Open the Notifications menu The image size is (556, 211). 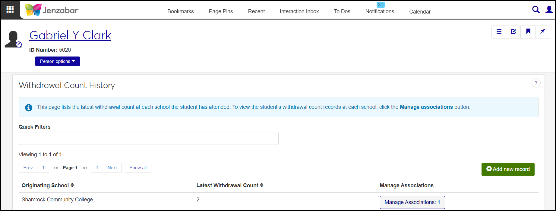click(x=380, y=11)
